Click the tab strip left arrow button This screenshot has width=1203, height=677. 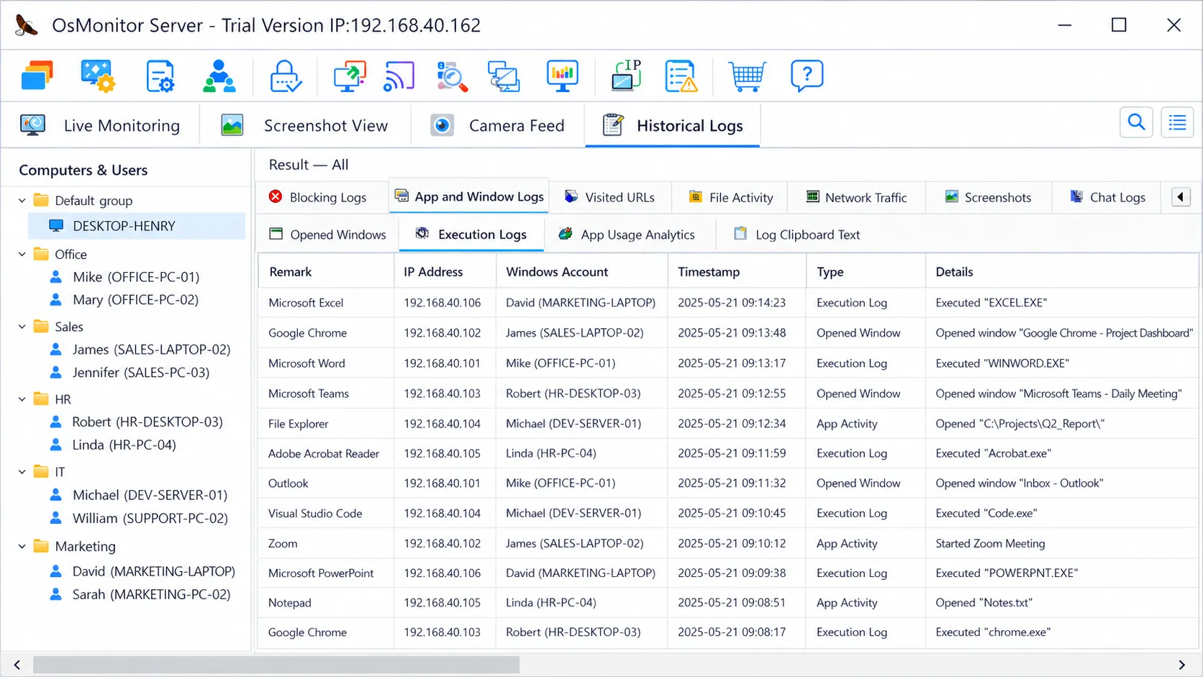(1181, 197)
